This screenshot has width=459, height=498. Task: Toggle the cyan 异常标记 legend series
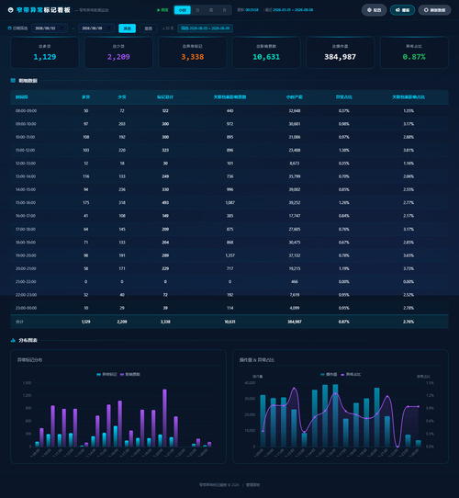pyautogui.click(x=106, y=375)
